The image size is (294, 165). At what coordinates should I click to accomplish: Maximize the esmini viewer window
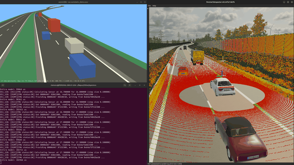pyautogui.click(x=141, y=2)
